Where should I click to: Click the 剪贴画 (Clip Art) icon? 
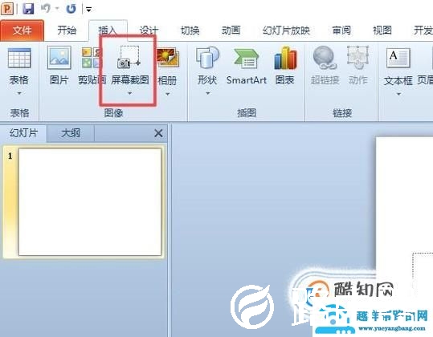(x=92, y=58)
